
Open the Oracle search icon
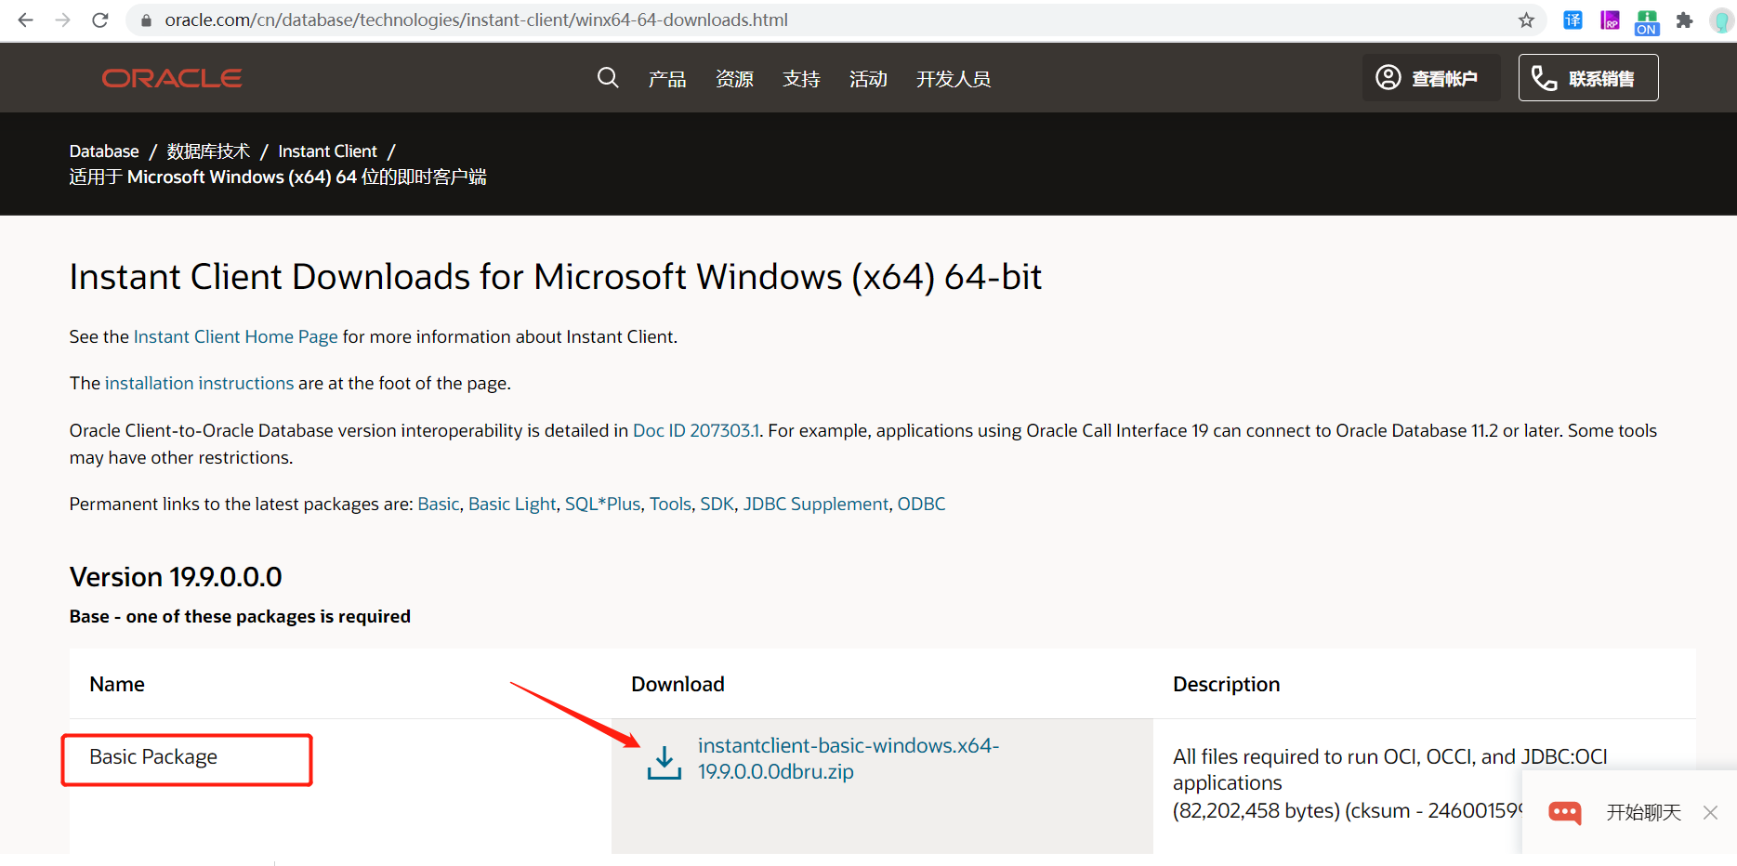click(x=608, y=77)
